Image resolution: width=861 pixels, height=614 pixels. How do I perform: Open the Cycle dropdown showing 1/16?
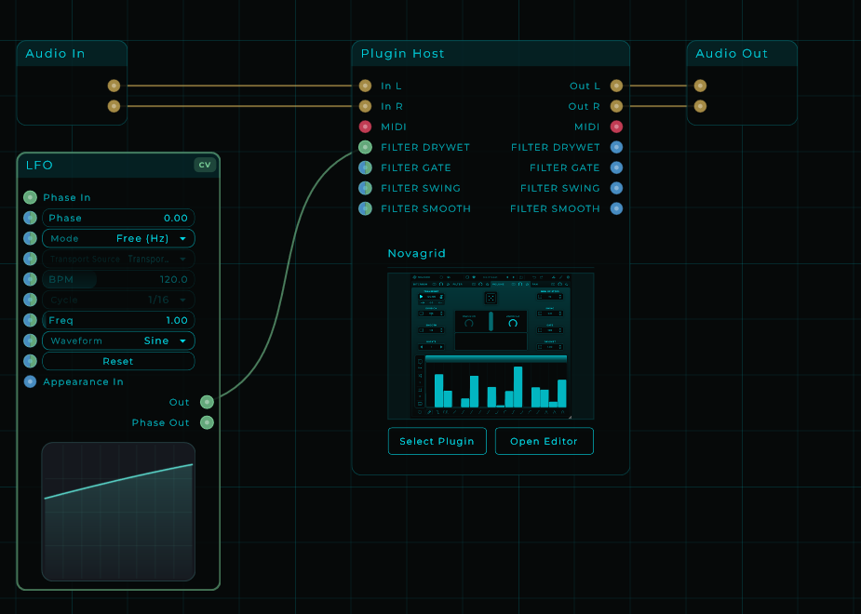[x=118, y=300]
